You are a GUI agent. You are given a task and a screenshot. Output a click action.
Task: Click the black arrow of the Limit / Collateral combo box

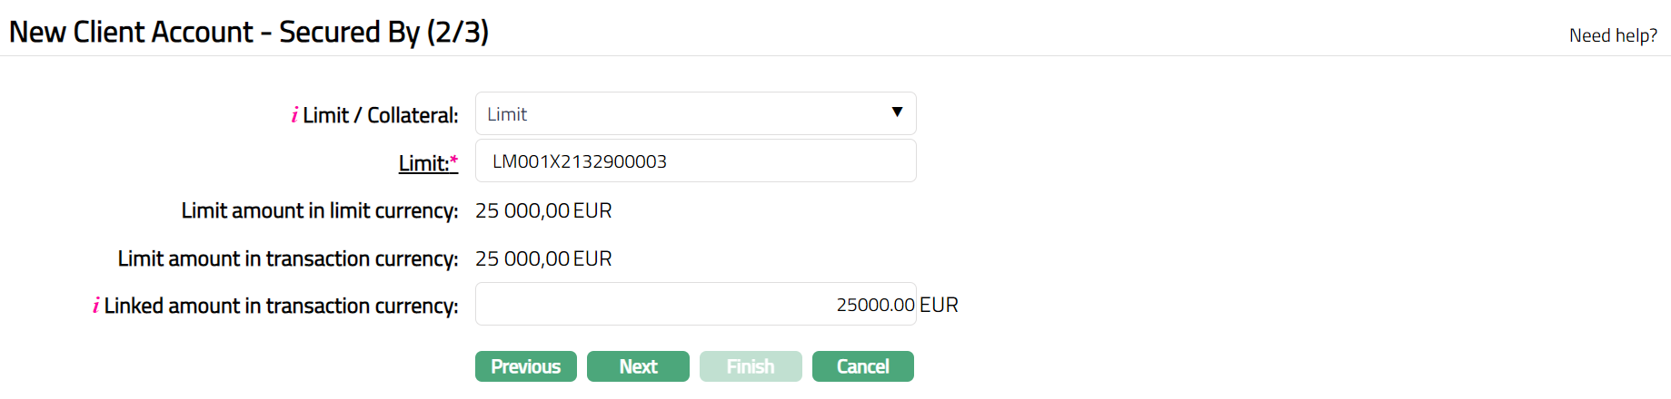pyautogui.click(x=897, y=112)
